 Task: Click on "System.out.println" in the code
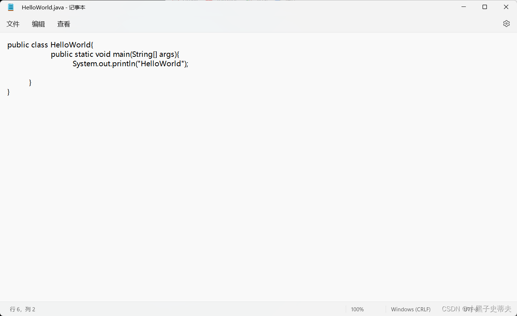(104, 64)
